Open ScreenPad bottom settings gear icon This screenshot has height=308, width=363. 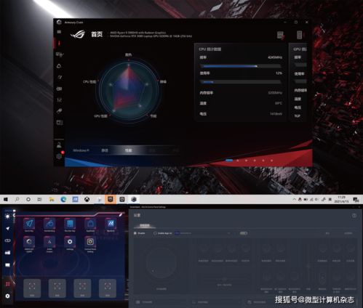(7, 296)
